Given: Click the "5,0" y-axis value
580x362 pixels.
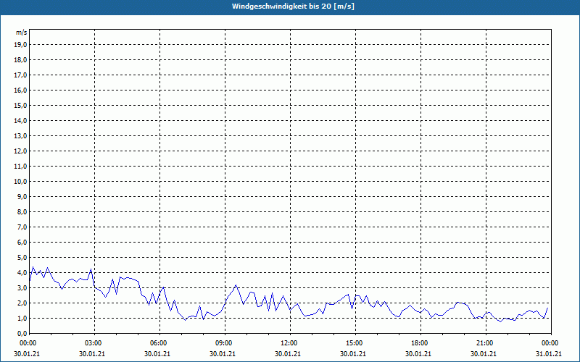Looking at the screenshot, I should (x=22, y=258).
